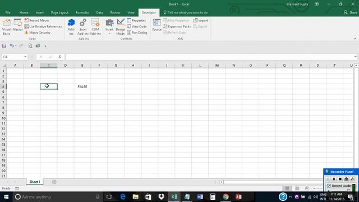Select all cells corner button

click(4, 66)
